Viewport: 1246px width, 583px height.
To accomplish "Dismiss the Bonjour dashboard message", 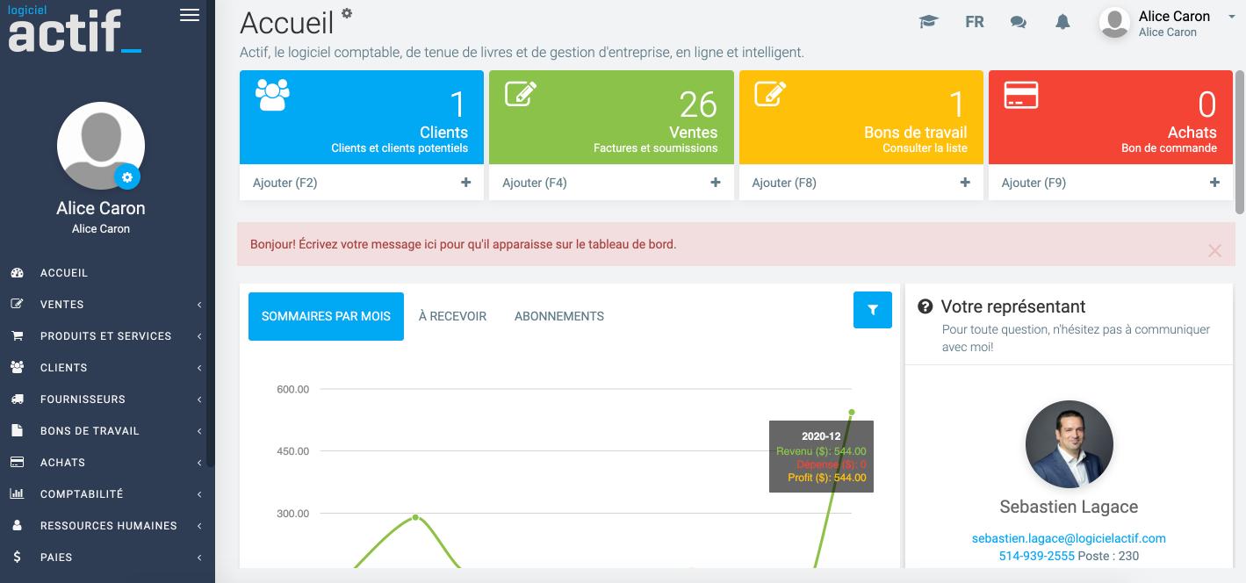I will (1214, 251).
